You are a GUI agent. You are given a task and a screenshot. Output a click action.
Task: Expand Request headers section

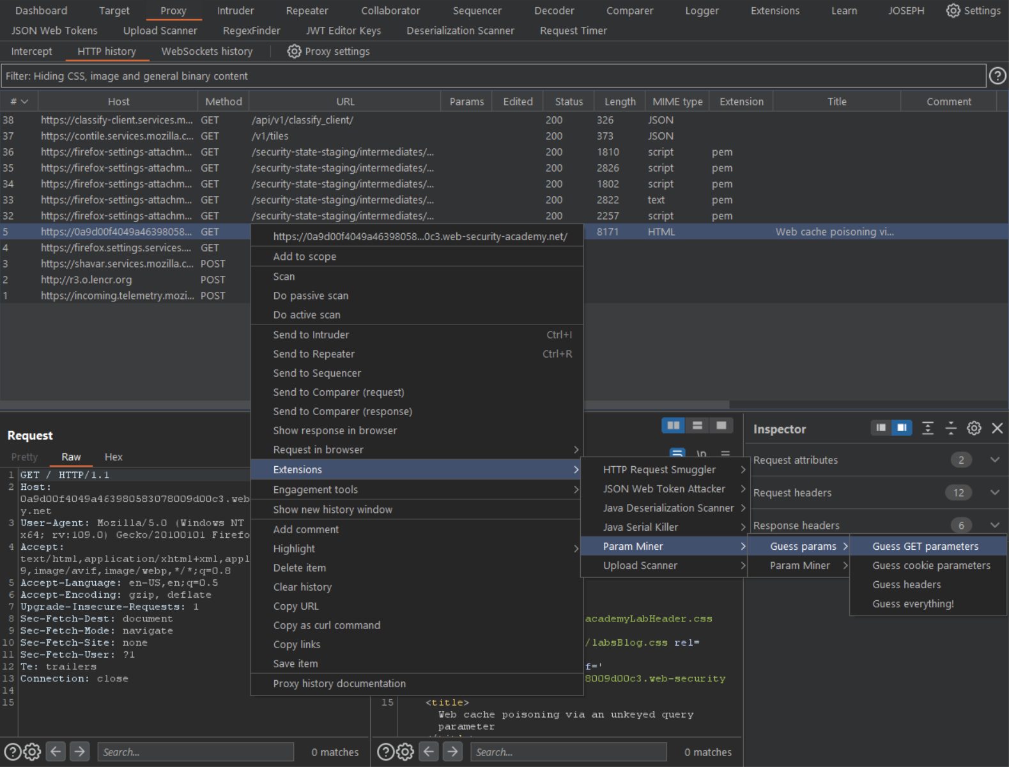click(994, 492)
